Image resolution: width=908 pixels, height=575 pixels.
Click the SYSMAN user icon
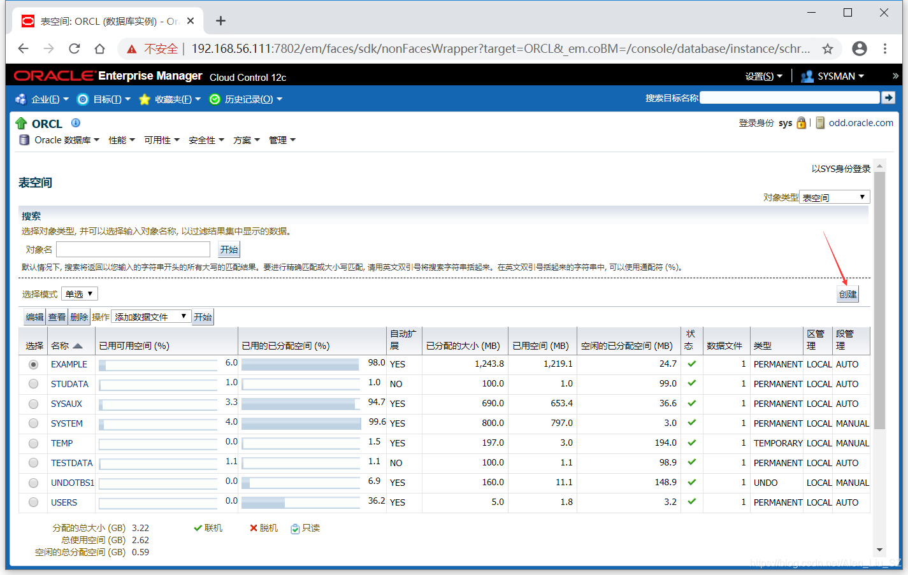pos(807,76)
